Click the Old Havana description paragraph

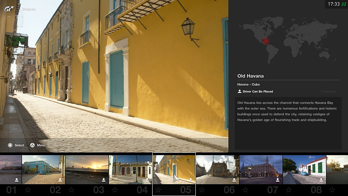[x=287, y=112]
